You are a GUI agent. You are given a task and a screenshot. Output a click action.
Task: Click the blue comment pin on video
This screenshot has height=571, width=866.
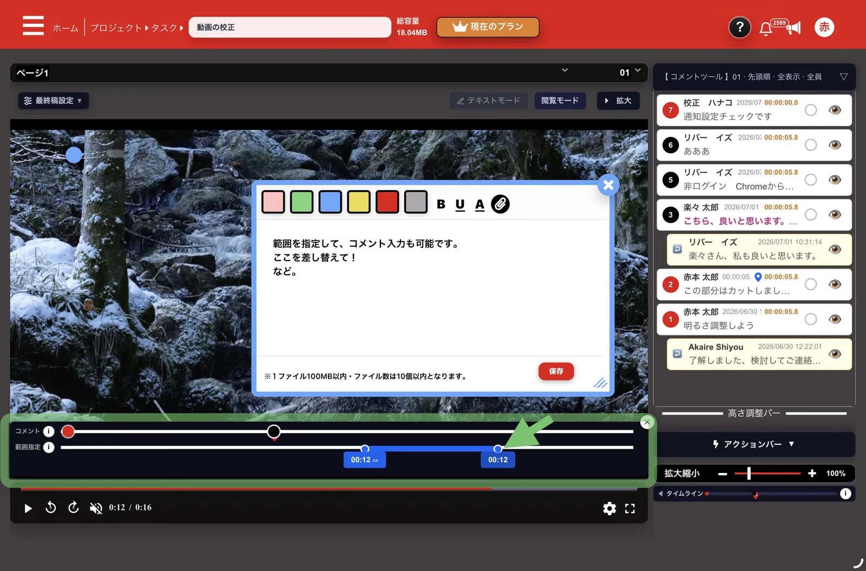point(74,155)
